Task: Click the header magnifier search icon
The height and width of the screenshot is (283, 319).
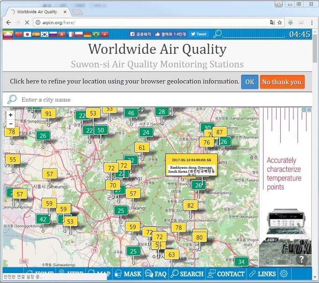Action: click(217, 34)
